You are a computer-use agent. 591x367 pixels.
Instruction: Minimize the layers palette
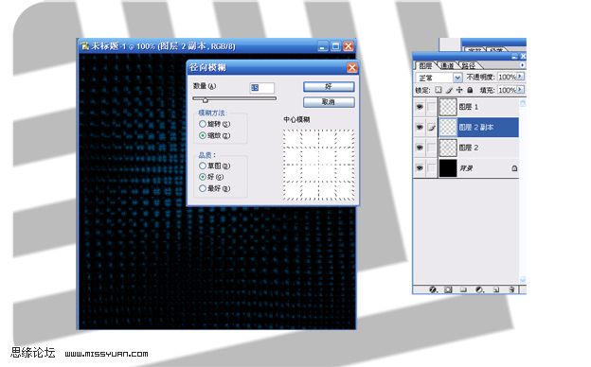coord(514,57)
